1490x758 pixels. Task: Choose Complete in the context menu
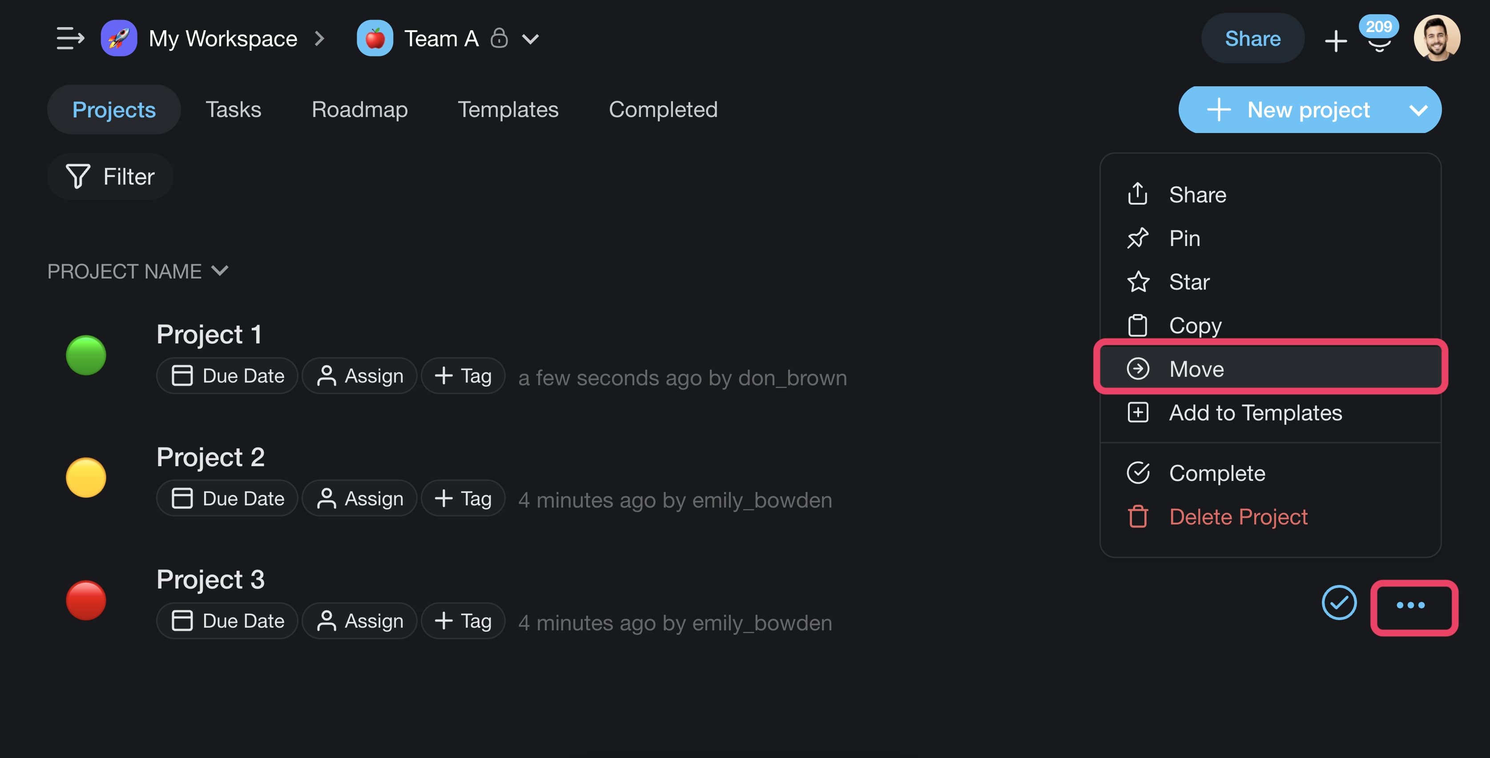1216,473
